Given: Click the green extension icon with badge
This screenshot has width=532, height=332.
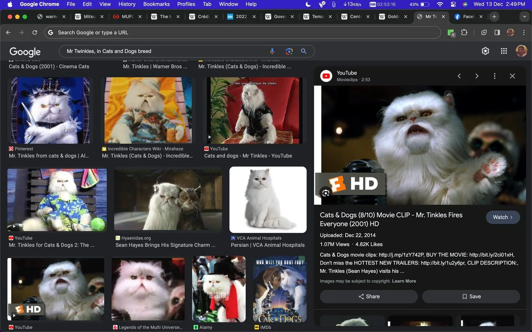Looking at the screenshot, I should [451, 33].
